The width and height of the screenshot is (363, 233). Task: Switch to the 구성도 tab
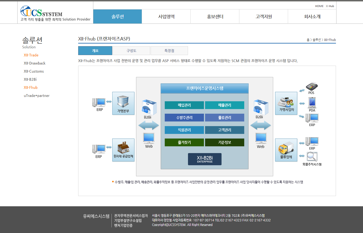tap(131, 50)
